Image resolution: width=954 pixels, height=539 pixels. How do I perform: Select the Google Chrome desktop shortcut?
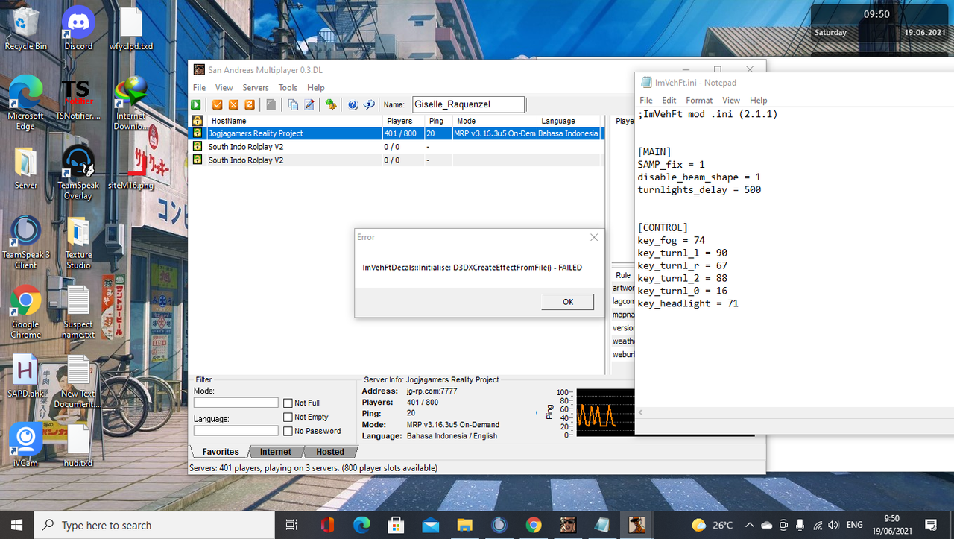click(x=26, y=312)
